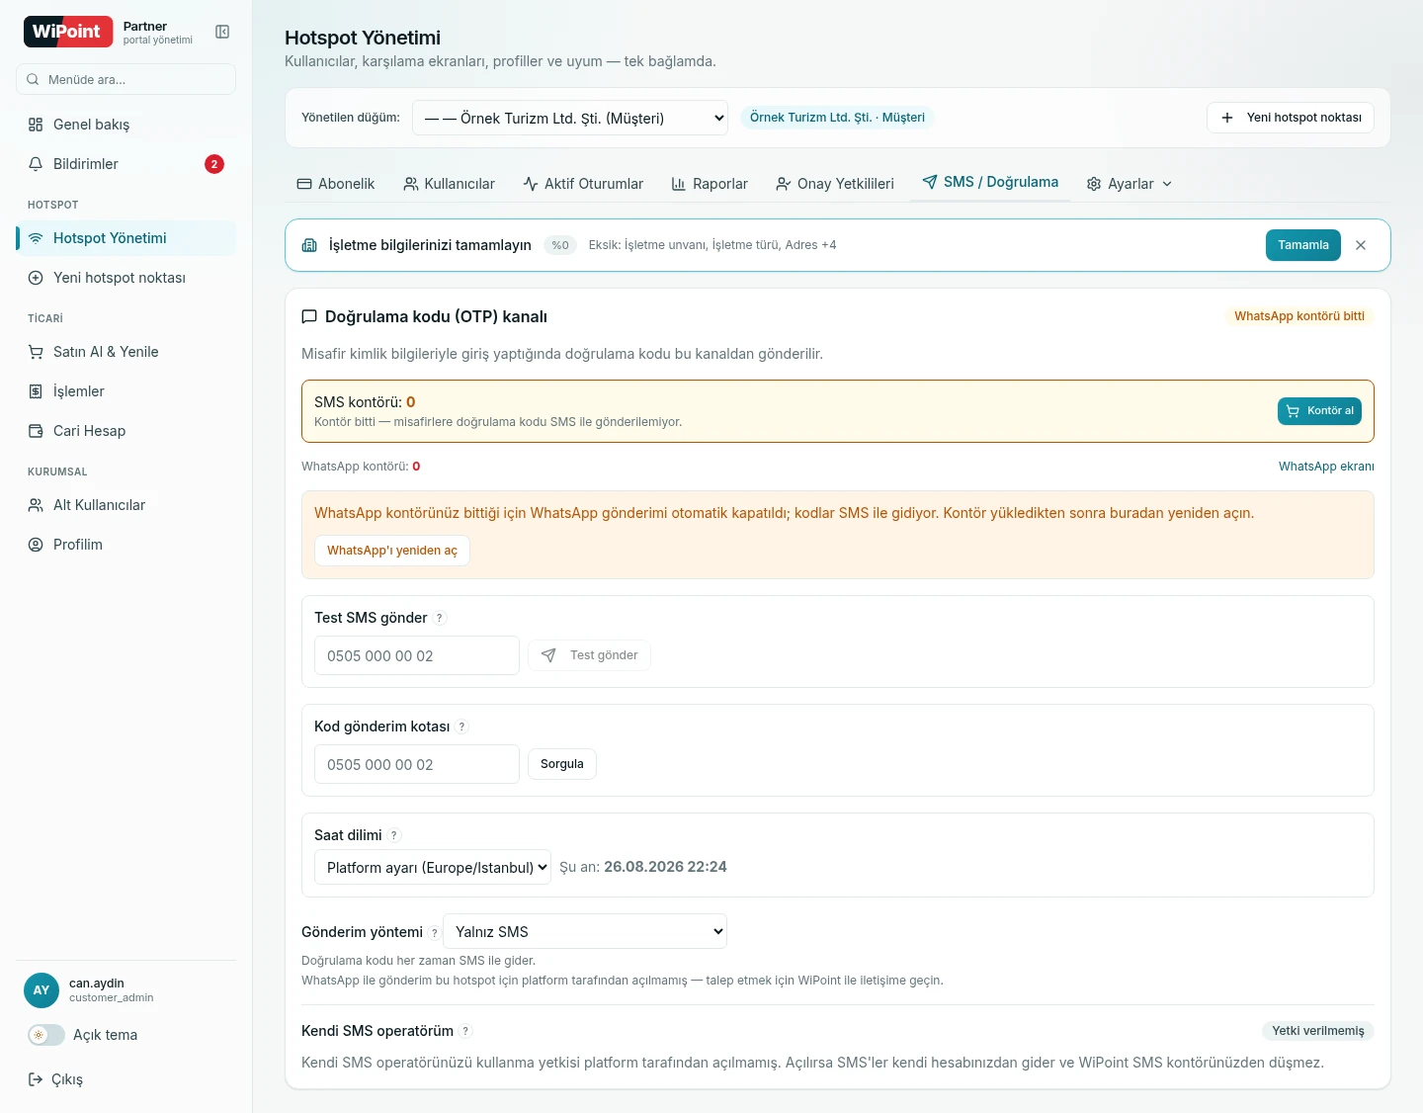Focus the Test SMS phone number field

pos(417,655)
